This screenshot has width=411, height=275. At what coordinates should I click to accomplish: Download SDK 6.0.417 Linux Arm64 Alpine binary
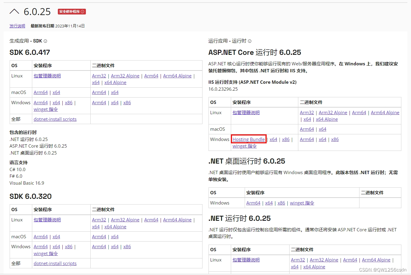pos(177,76)
